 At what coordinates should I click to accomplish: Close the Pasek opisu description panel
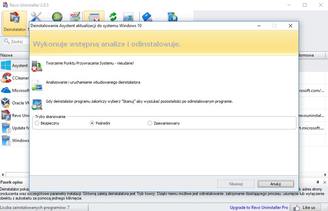[x=325, y=182]
